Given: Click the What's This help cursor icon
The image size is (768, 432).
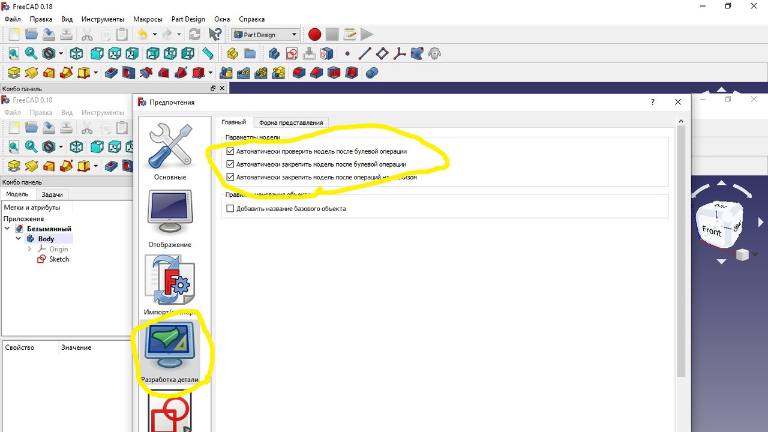Looking at the screenshot, I should [215, 35].
